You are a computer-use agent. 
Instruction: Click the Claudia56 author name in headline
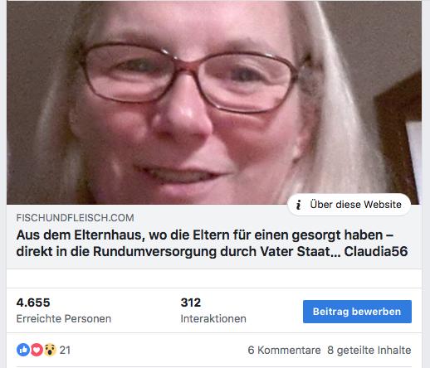tap(376, 251)
